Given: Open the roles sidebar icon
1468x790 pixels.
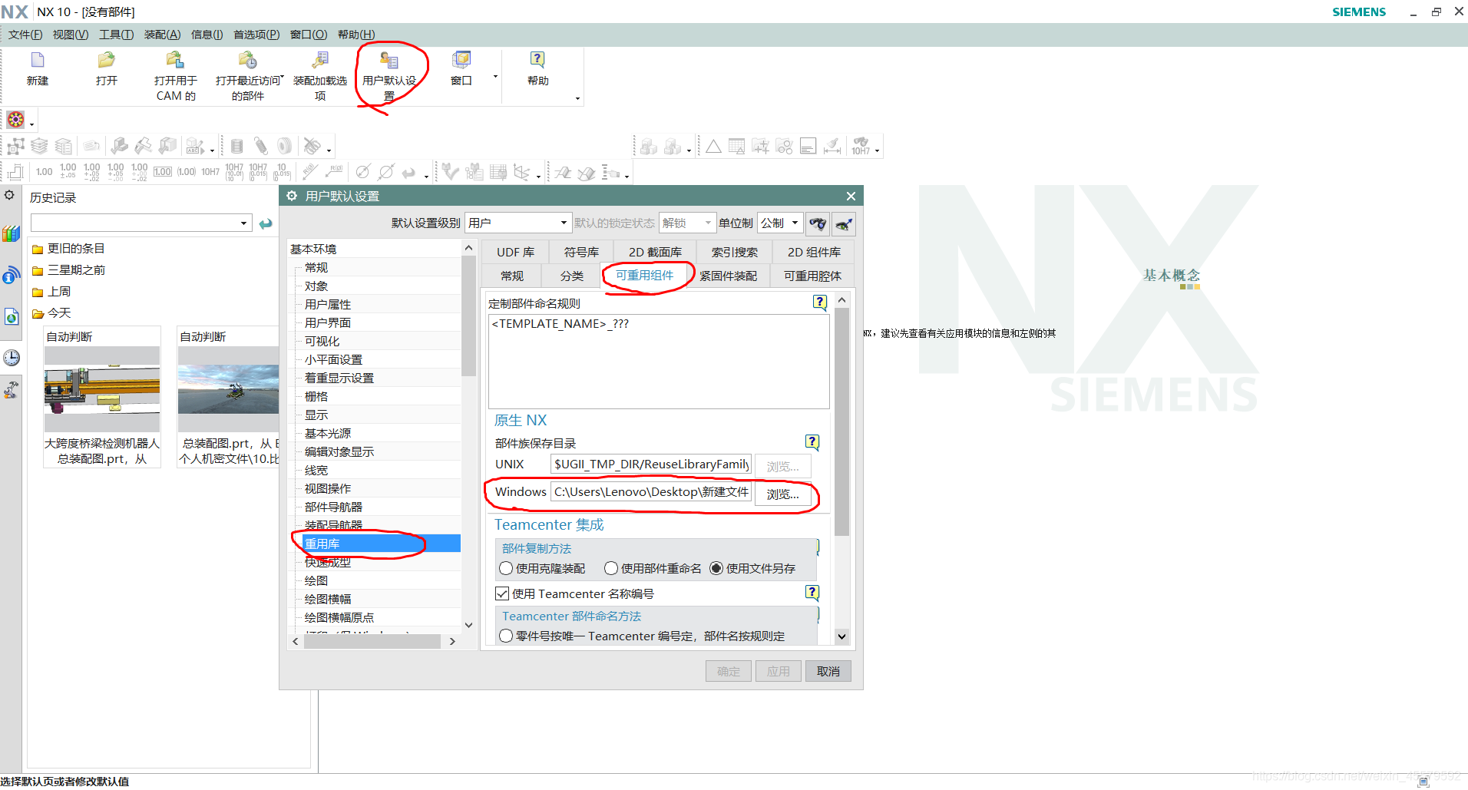Looking at the screenshot, I should click(x=11, y=391).
